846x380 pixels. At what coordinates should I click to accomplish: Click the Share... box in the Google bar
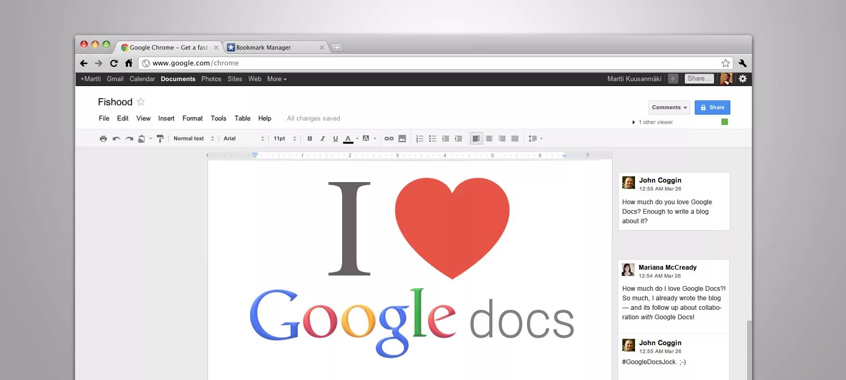(x=699, y=79)
